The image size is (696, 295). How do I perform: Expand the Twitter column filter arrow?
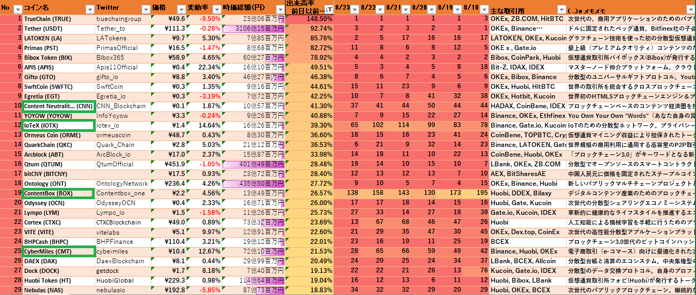pyautogui.click(x=145, y=9)
